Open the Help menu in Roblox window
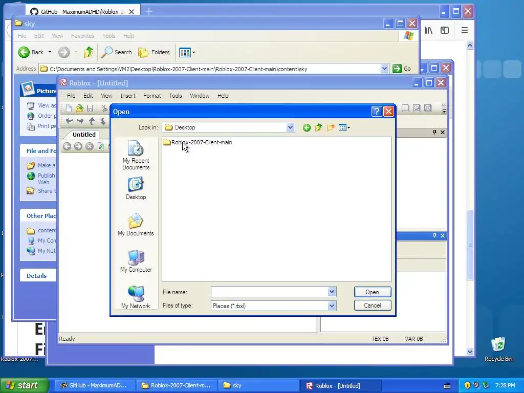 click(x=223, y=96)
